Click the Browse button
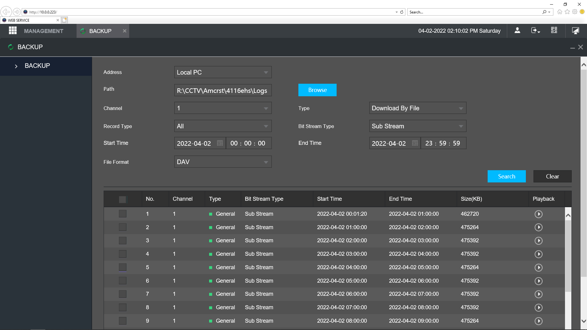Screen dimensions: 587x330 point(317,90)
